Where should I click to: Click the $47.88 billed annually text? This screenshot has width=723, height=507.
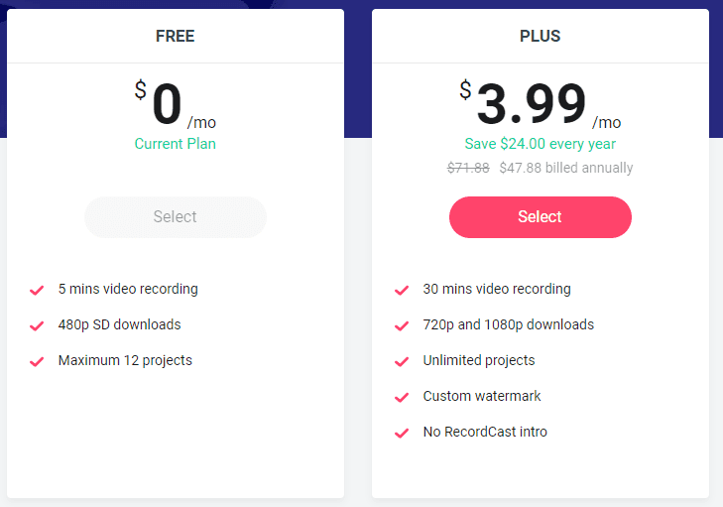pos(565,168)
